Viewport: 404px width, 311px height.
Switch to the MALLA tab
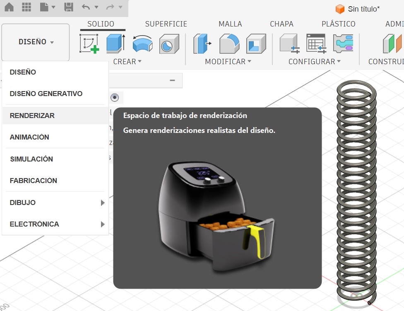pyautogui.click(x=230, y=24)
